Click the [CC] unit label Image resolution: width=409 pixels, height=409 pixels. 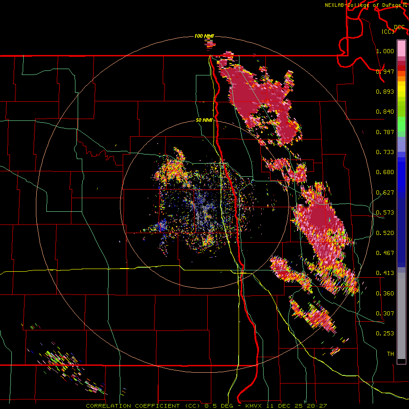pos(388,31)
